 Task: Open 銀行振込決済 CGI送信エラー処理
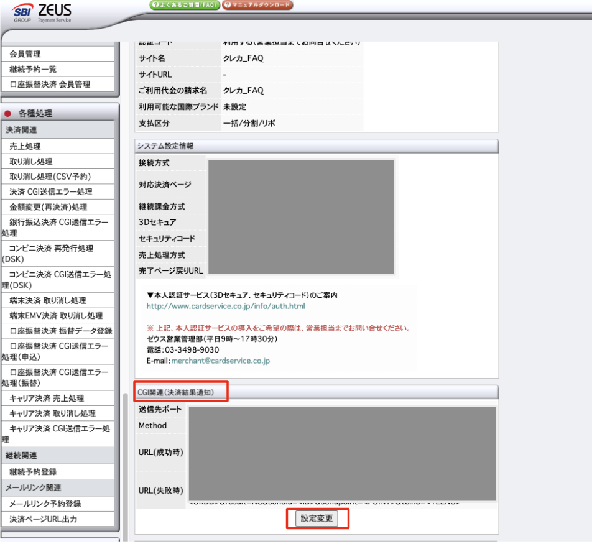point(58,228)
